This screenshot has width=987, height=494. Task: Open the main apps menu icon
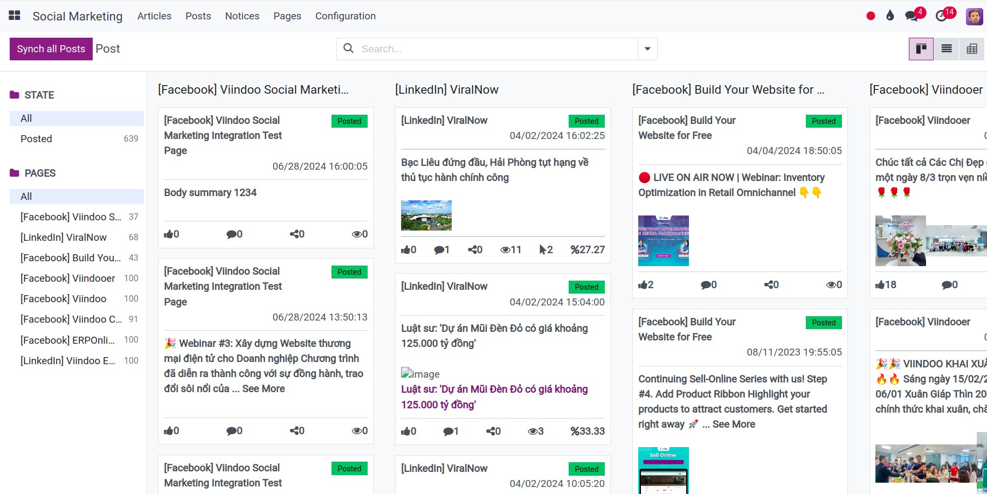click(x=15, y=16)
